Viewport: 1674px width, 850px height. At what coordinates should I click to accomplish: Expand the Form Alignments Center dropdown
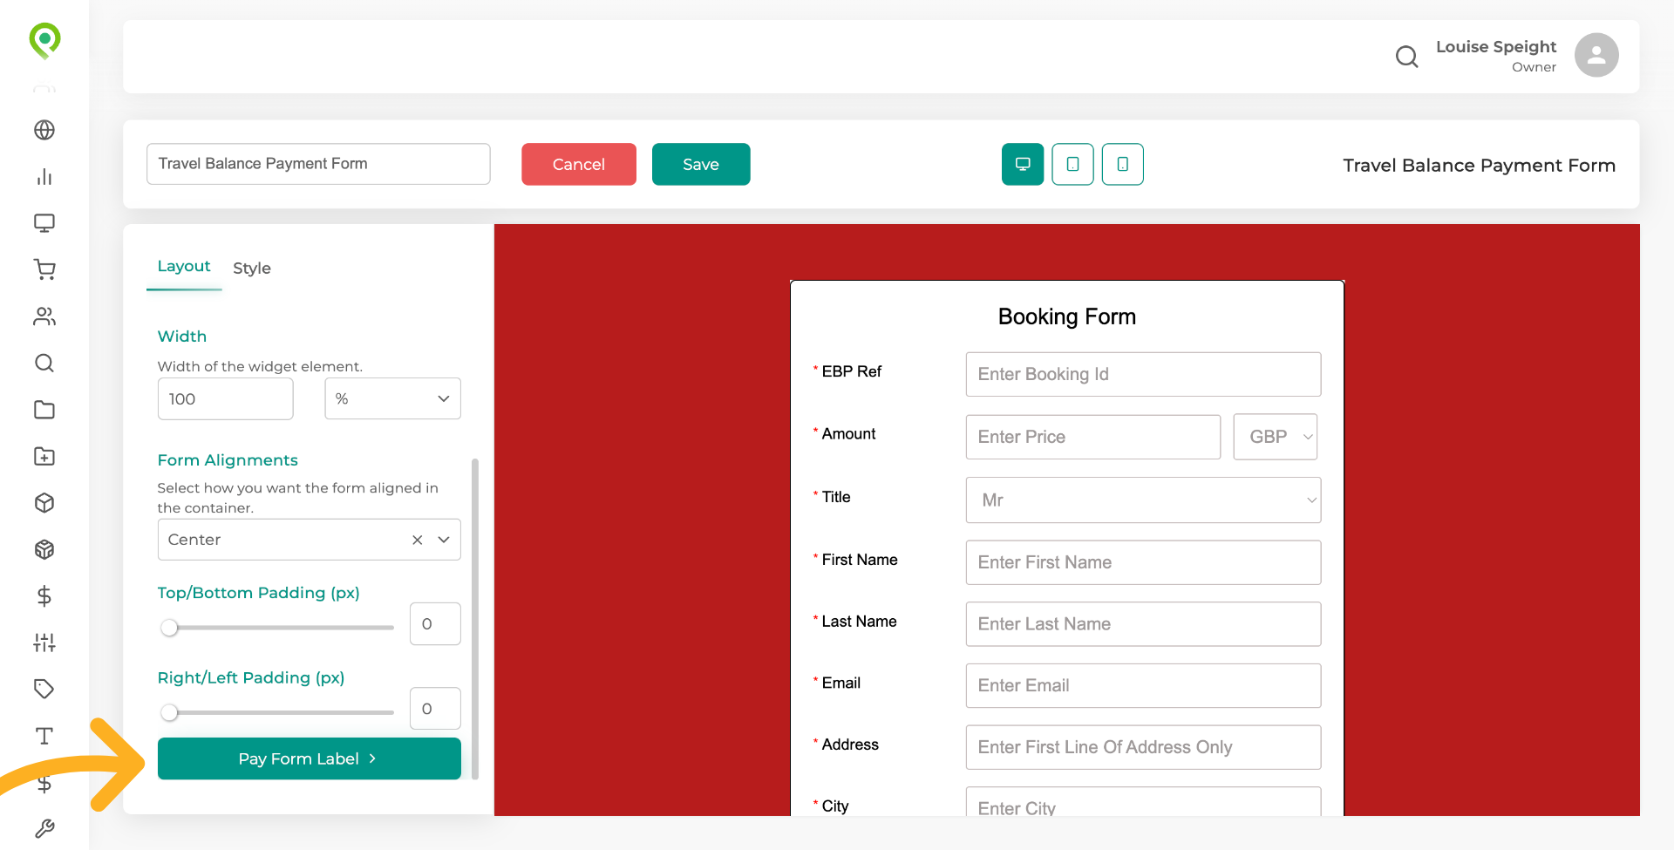point(444,540)
